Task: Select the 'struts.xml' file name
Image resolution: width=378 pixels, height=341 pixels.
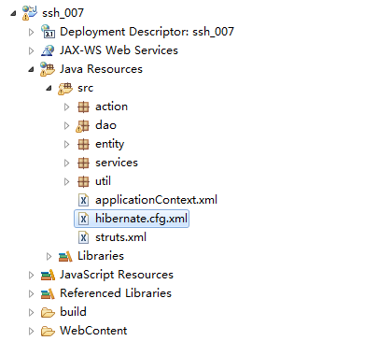Action: [120, 237]
